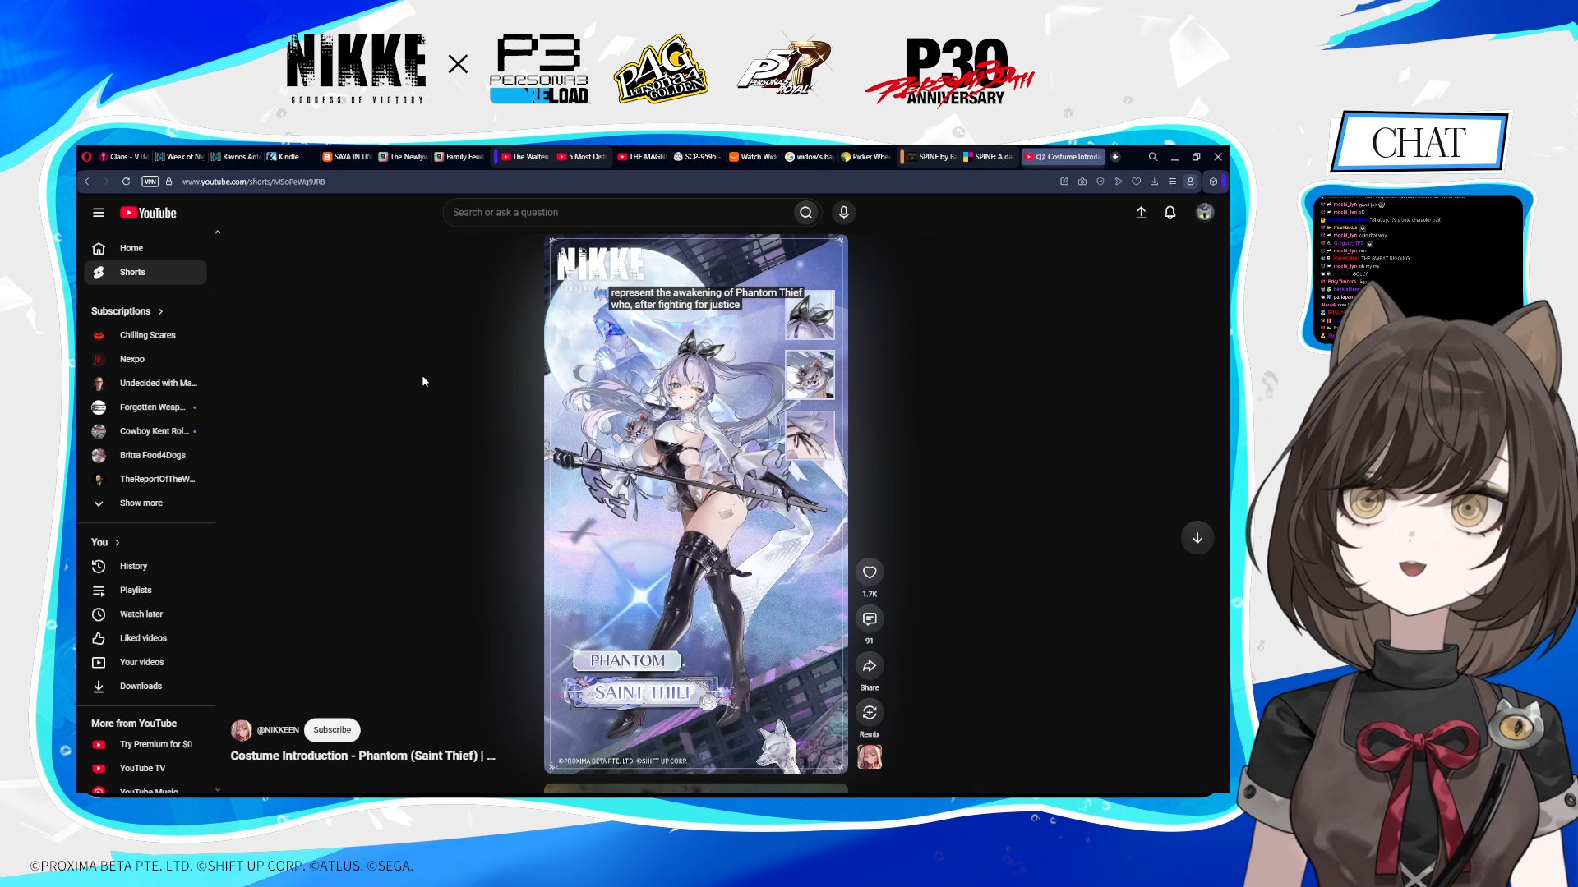The width and height of the screenshot is (1578, 887).
Task: Open YouTube TV link
Action: click(x=145, y=769)
